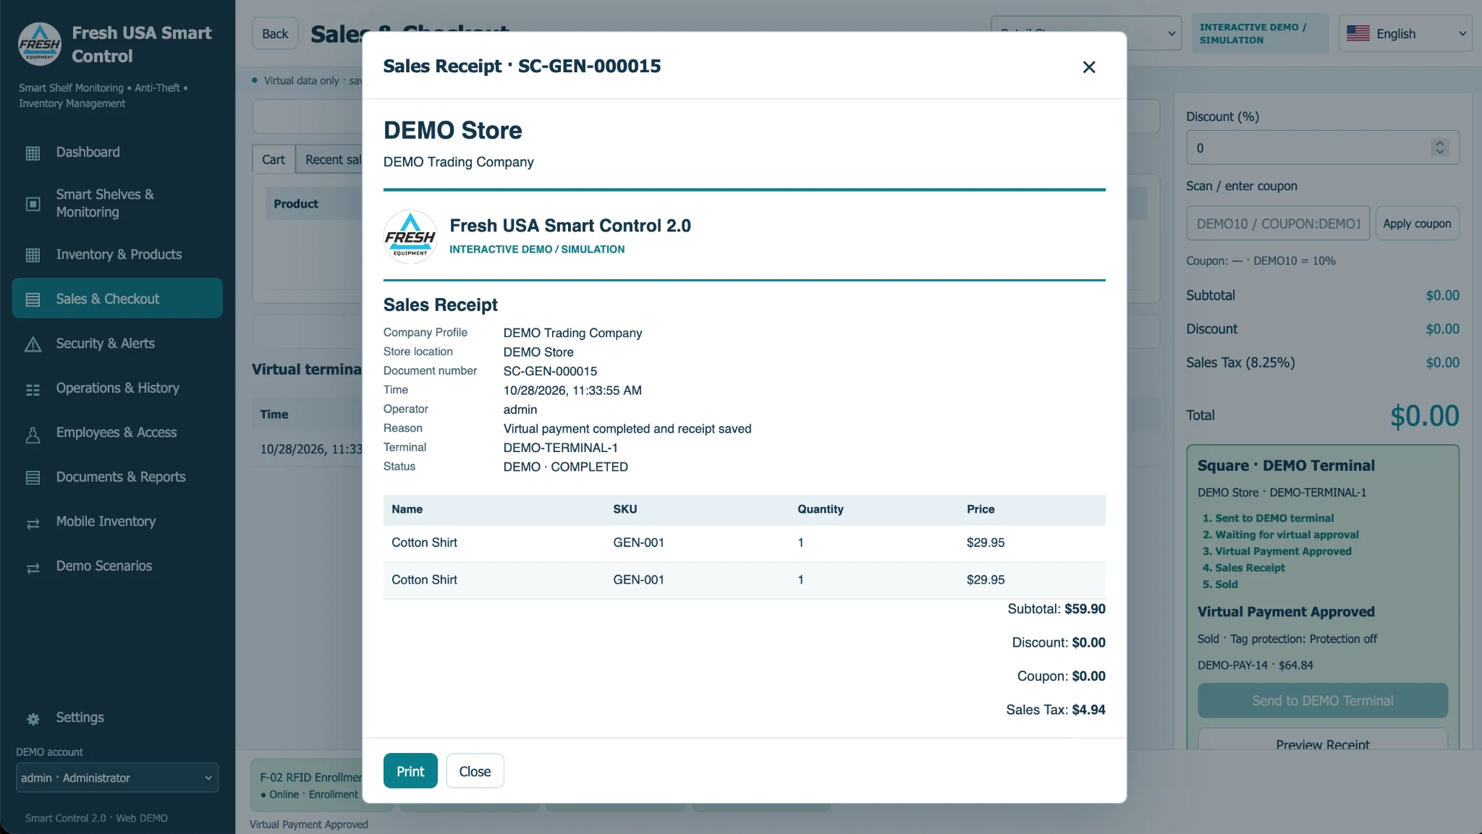Click the Fresh Equipment logo in sidebar header
Screen dimensions: 1482x834
point(40,44)
